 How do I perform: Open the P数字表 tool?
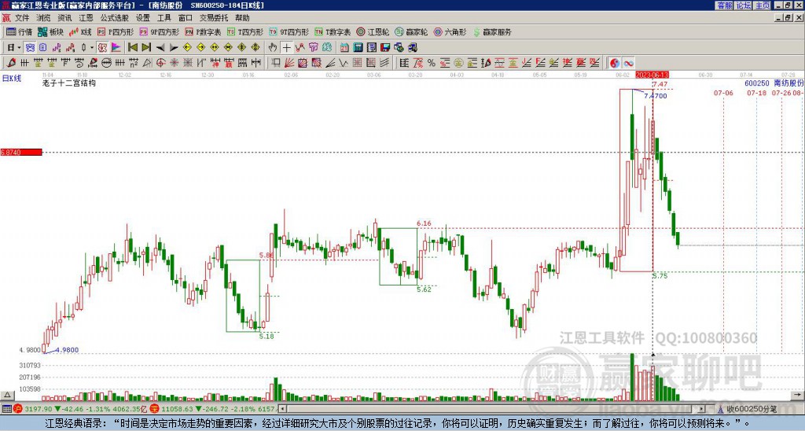click(x=203, y=31)
